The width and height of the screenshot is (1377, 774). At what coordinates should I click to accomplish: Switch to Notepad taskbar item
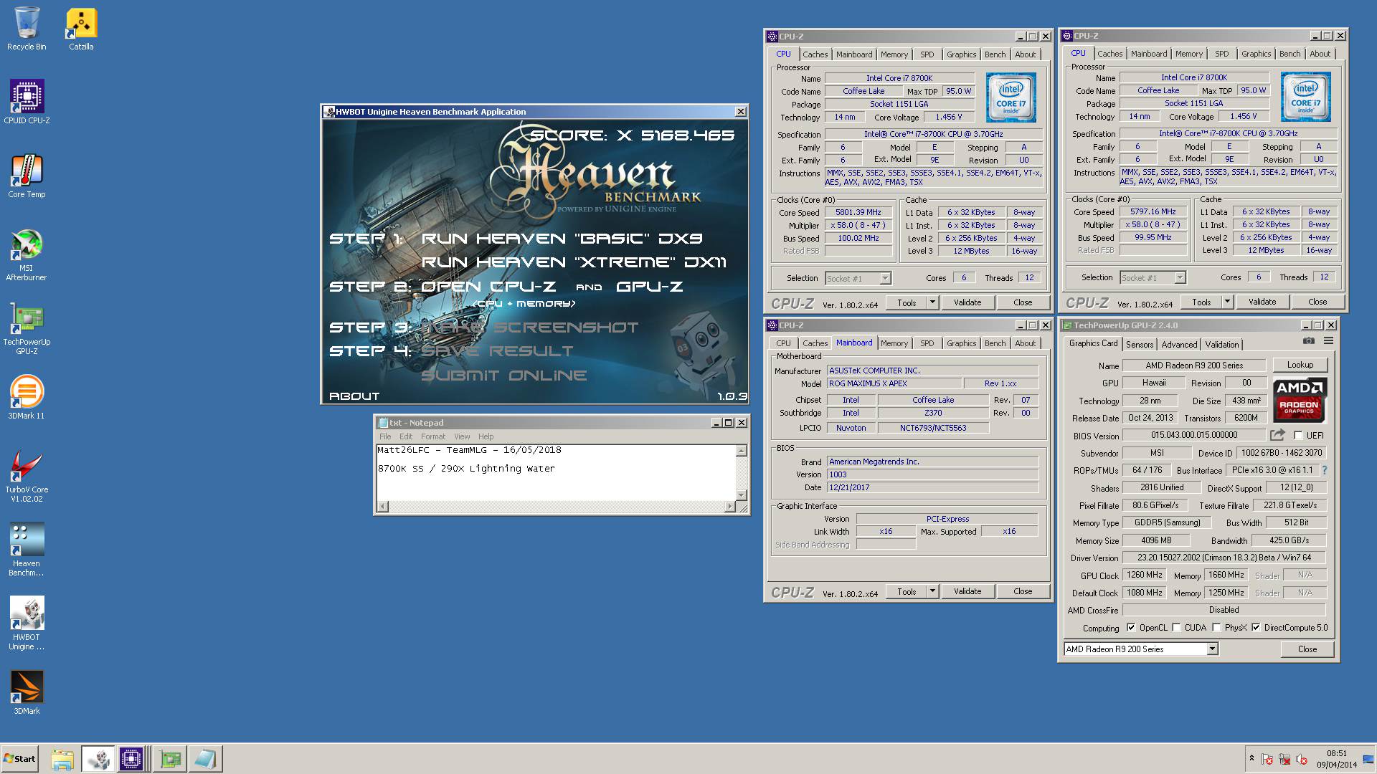[x=205, y=759]
